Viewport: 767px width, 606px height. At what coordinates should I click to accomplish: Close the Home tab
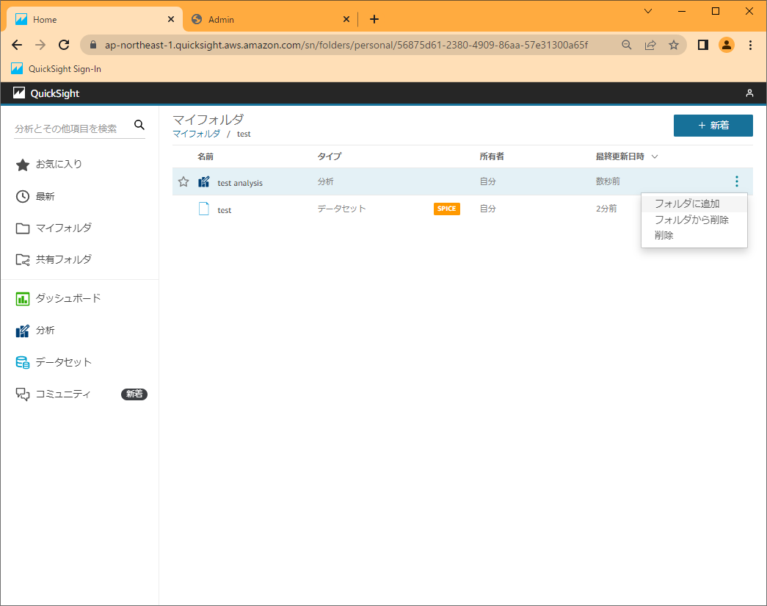(x=171, y=19)
